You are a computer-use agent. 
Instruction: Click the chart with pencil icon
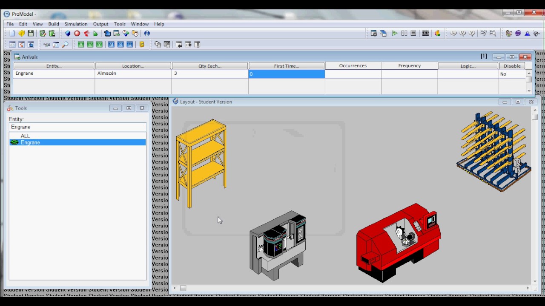click(483, 33)
